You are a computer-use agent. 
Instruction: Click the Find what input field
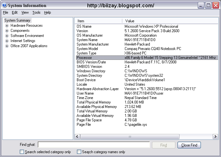(94, 145)
